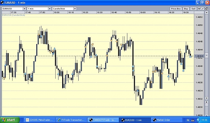Click the 18:50 time axis label
Image resolution: width=210 pixels, height=123 pixels.
(x=128, y=12)
